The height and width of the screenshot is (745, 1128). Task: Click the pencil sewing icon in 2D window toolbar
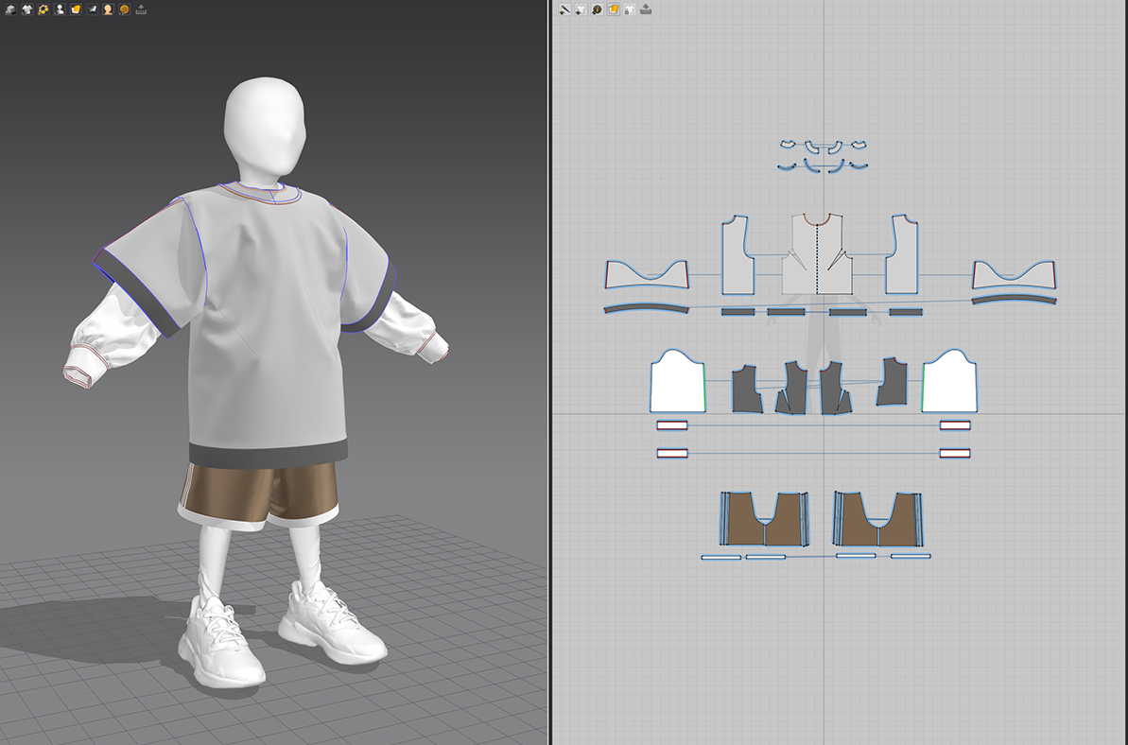pyautogui.click(x=564, y=9)
